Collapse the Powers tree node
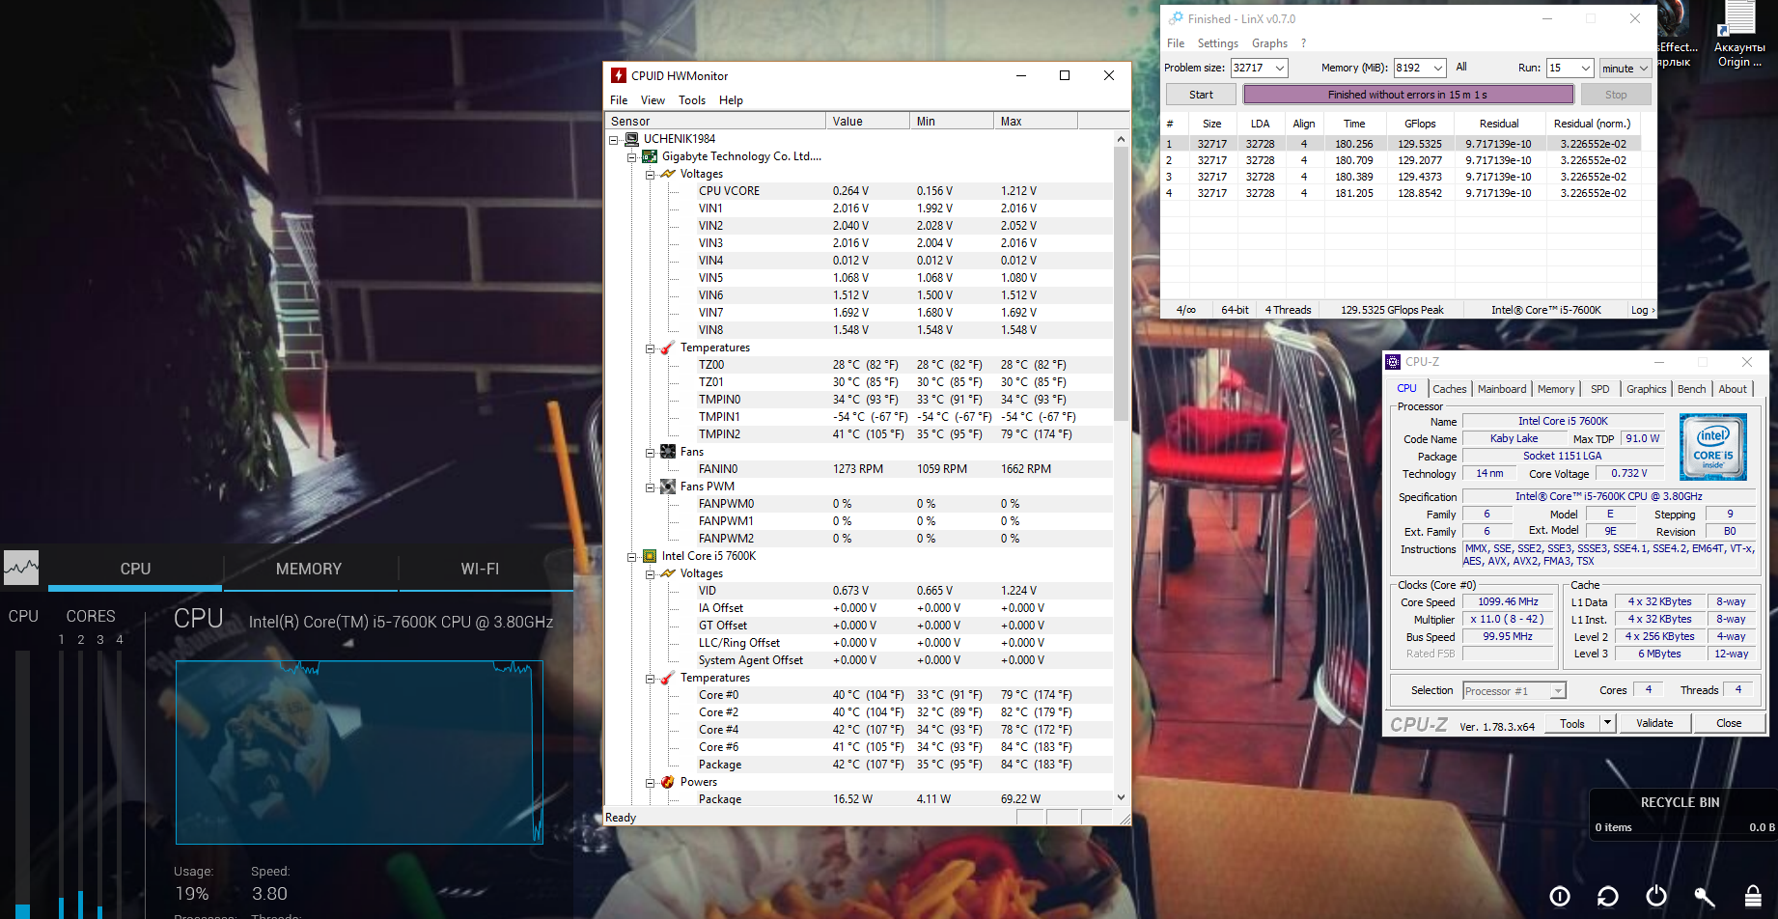The height and width of the screenshot is (919, 1778). click(651, 783)
